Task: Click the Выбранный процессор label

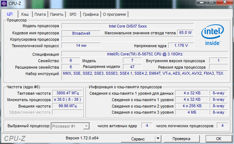Action: point(29,126)
